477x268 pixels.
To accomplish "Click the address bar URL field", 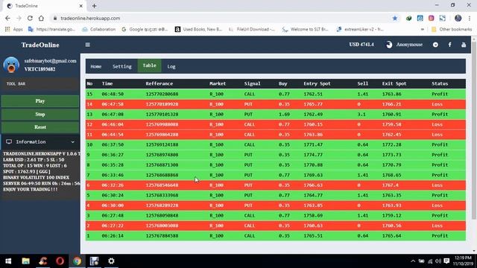I will click(x=219, y=18).
